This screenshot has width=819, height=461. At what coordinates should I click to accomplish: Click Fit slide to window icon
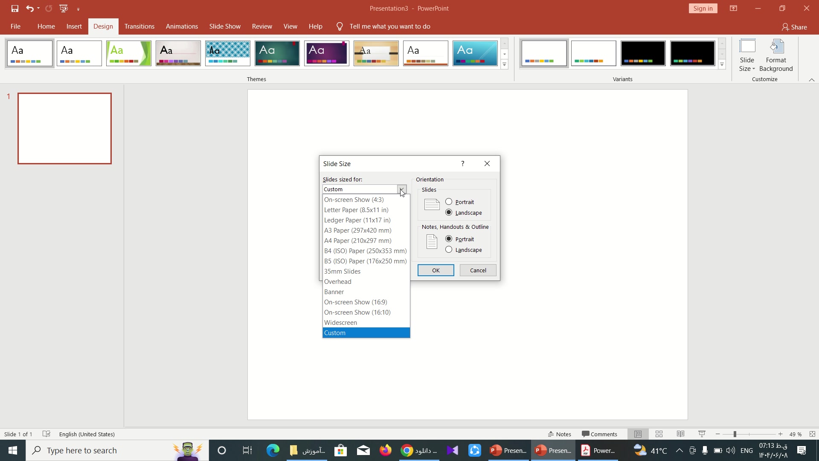point(812,434)
